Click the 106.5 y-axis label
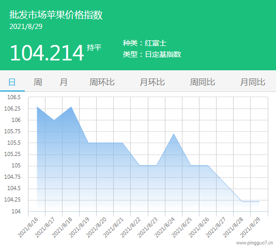 (14, 97)
